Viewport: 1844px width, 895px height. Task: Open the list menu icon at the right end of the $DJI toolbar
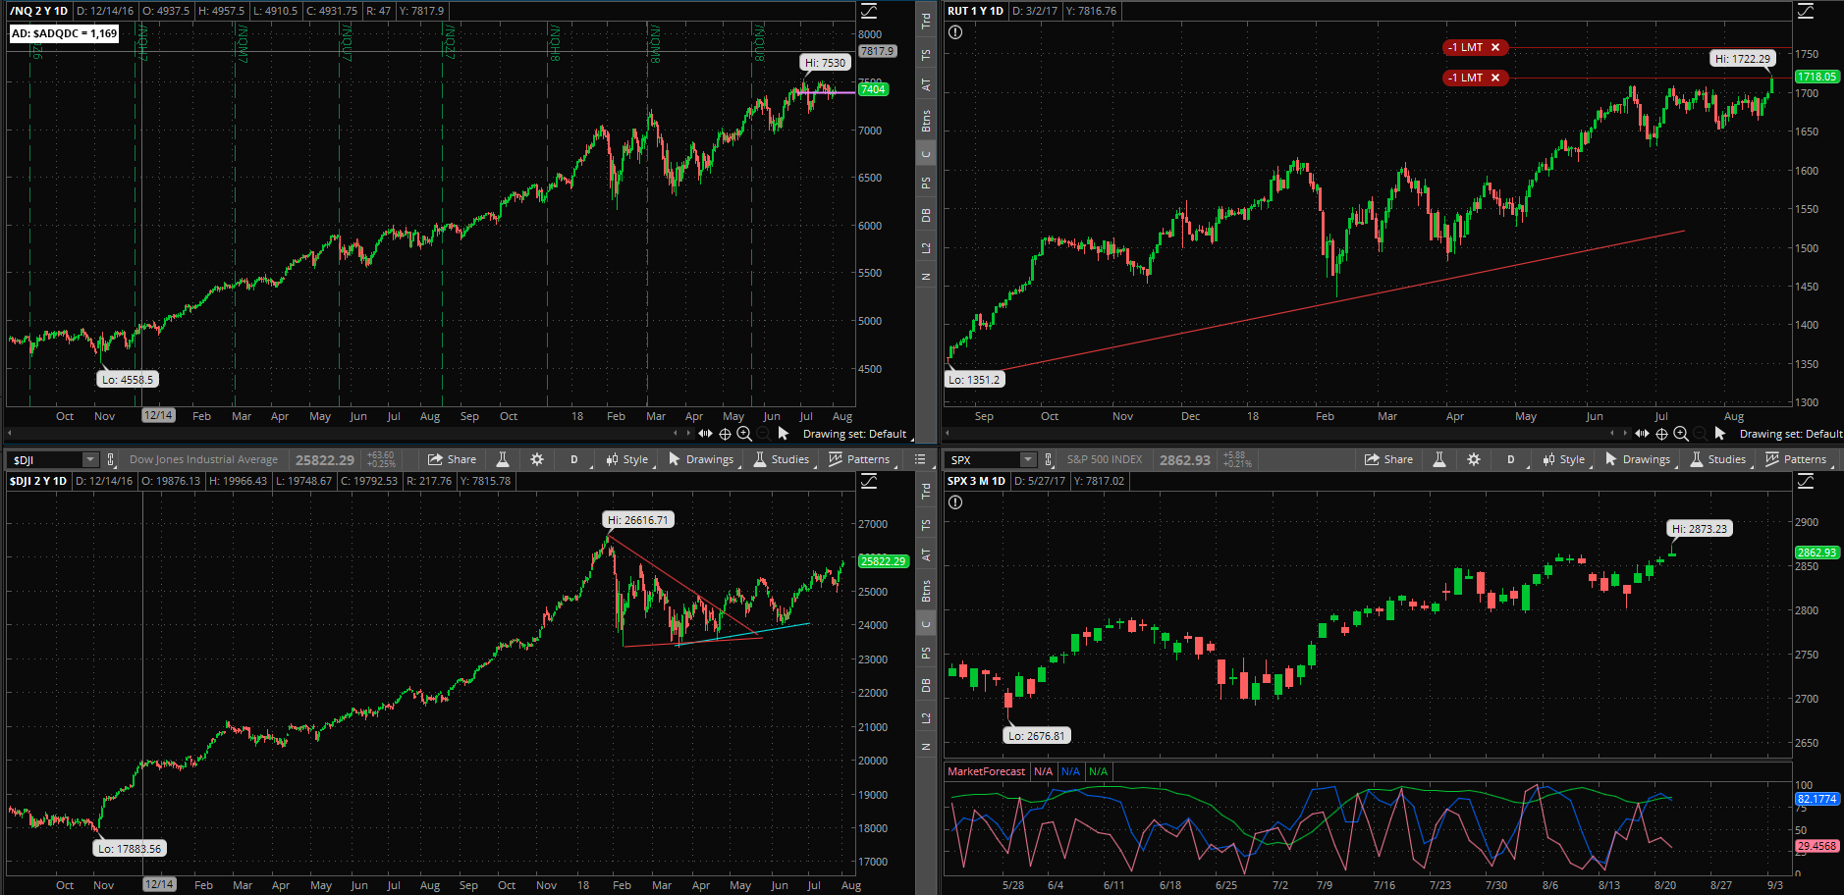pos(920,459)
